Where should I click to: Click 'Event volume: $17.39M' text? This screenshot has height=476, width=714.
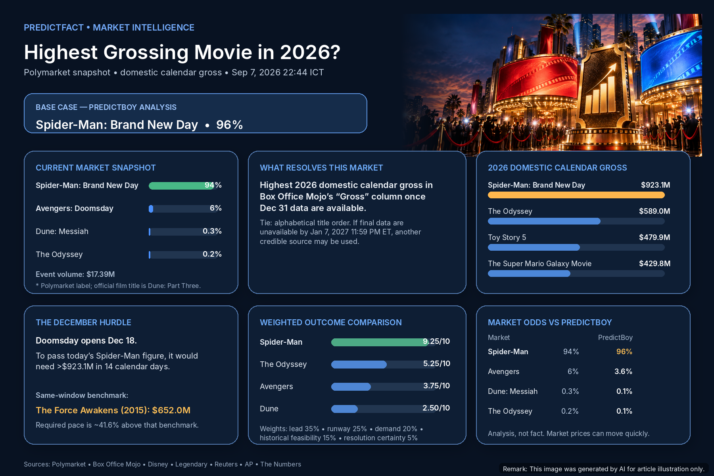point(75,274)
